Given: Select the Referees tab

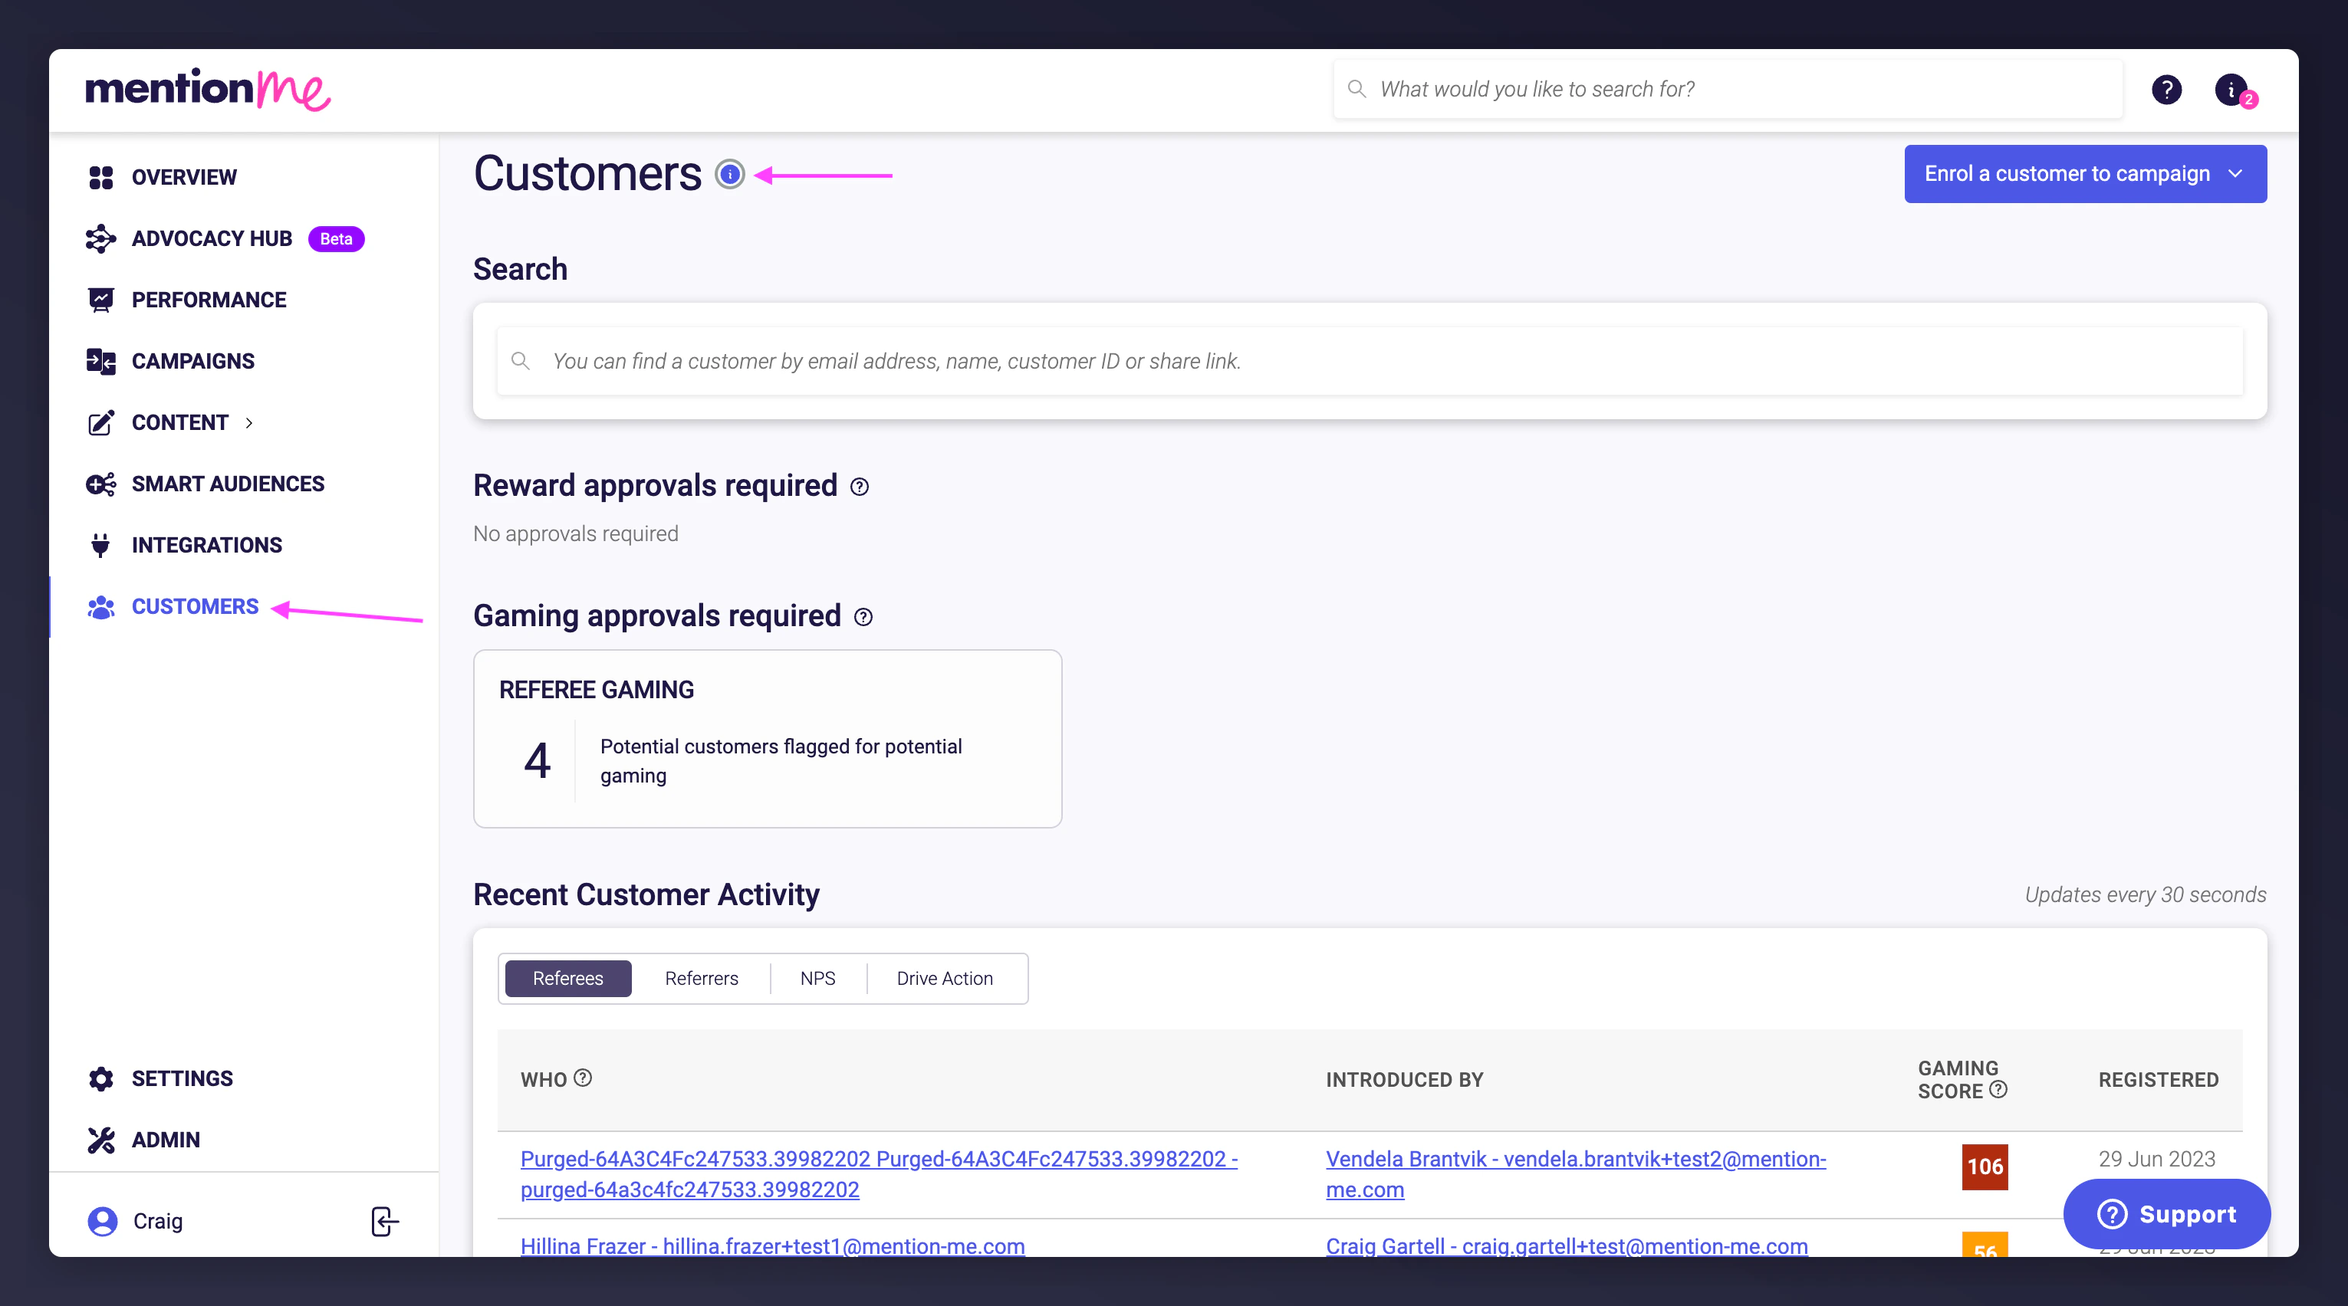Looking at the screenshot, I should pos(568,978).
